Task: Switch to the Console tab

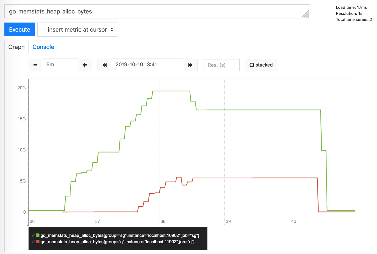Action: [43, 47]
